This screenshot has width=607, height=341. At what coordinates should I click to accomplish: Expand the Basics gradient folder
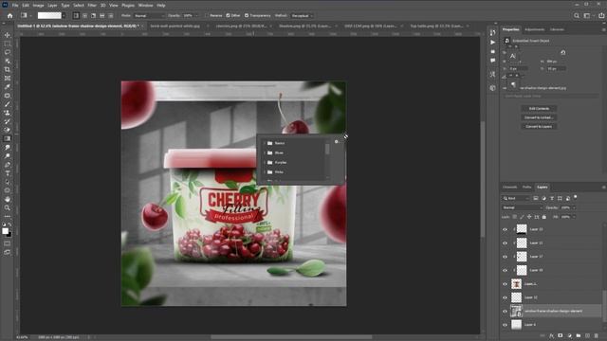(266, 143)
